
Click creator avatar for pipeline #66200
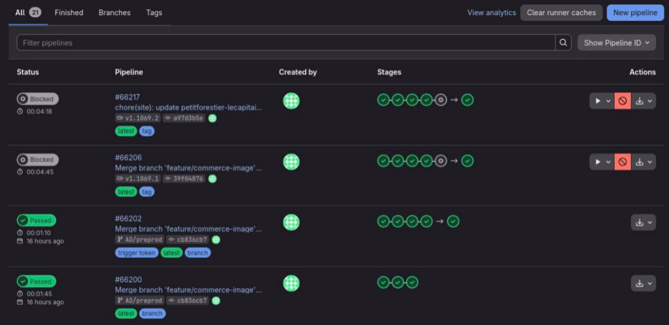[x=291, y=283]
